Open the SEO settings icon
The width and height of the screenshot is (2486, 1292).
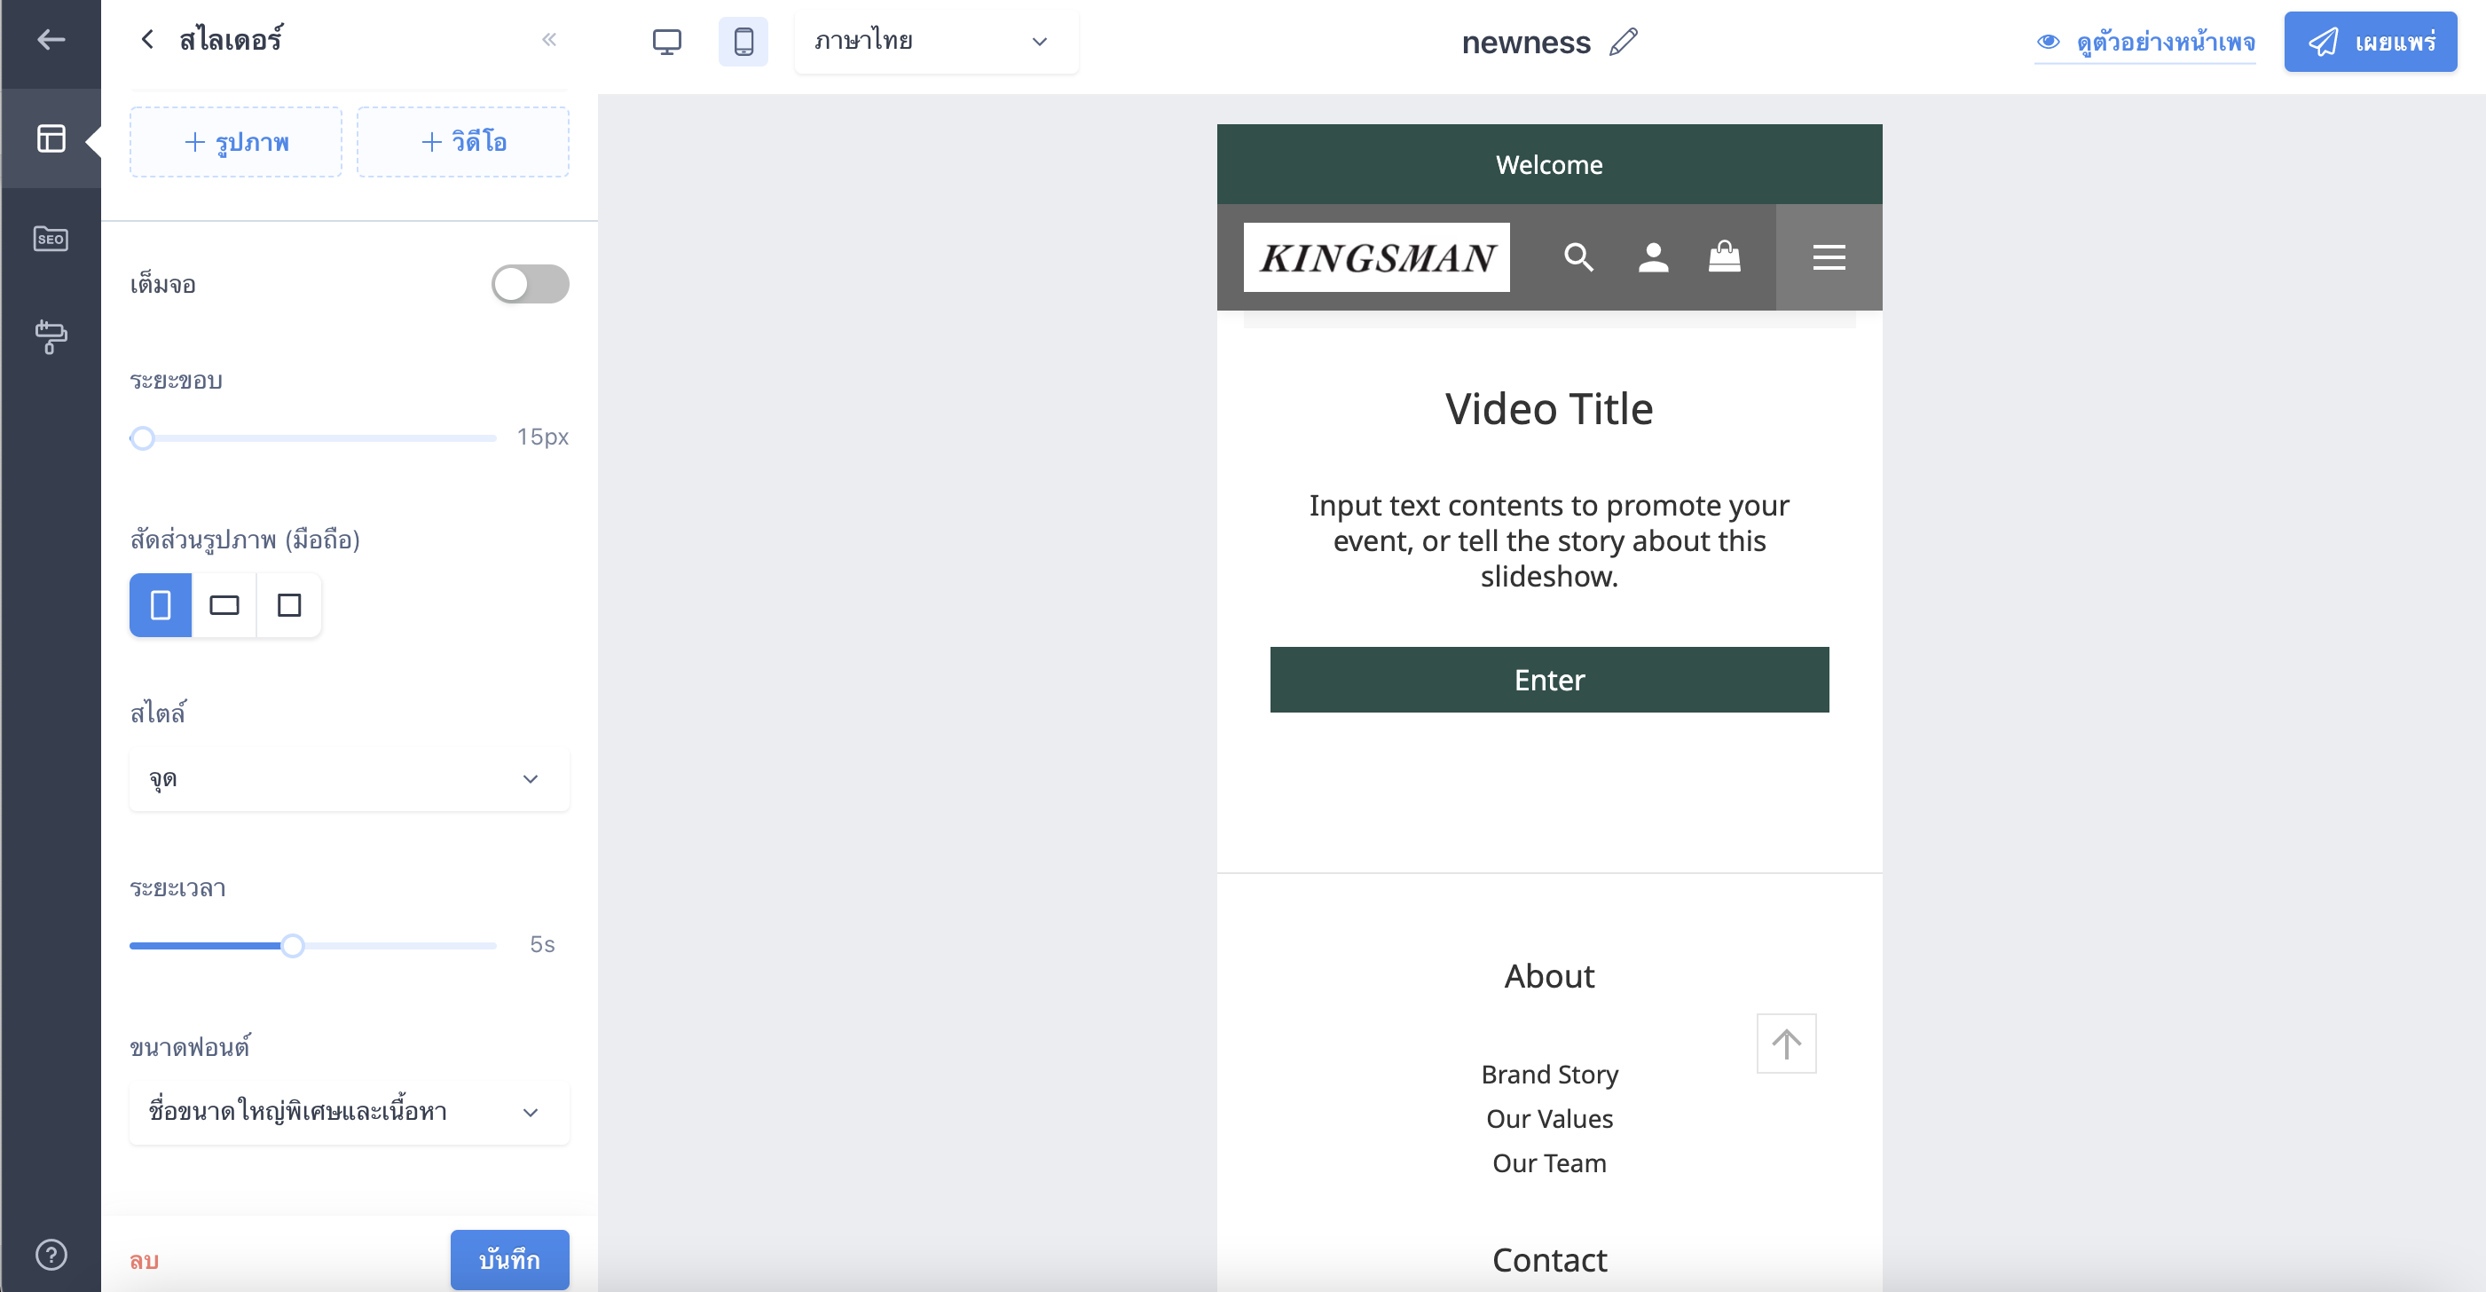(x=51, y=239)
